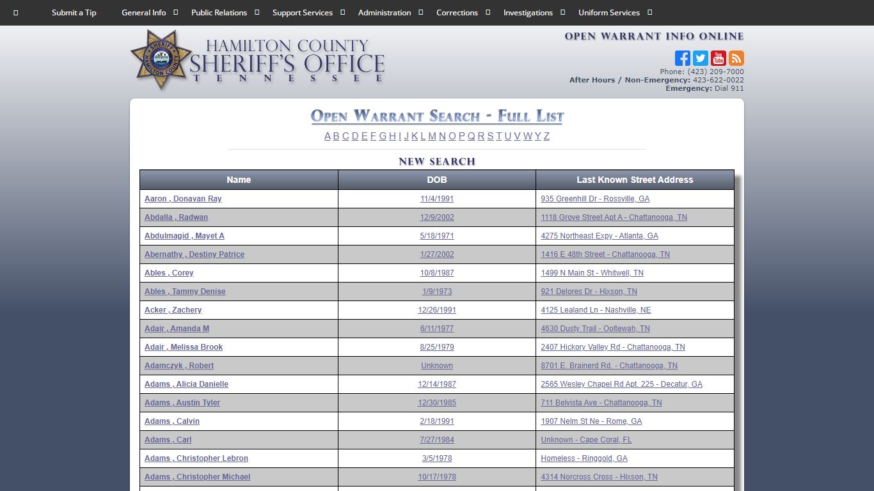The height and width of the screenshot is (491, 874).
Task: Expand the Uniform Services menu arrow
Action: pos(650,12)
